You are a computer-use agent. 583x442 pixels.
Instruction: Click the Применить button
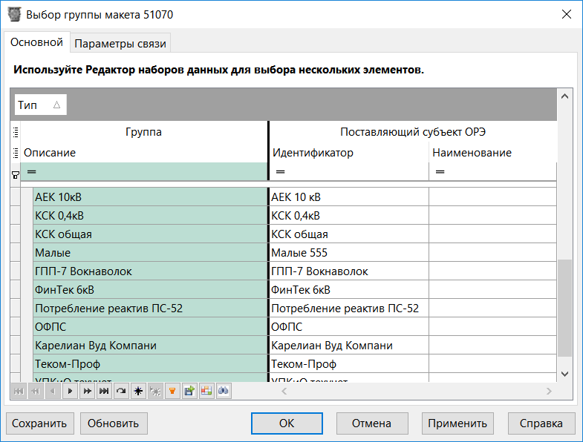[458, 423]
